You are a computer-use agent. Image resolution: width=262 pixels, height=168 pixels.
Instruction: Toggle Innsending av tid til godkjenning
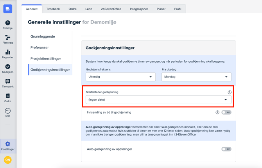226,112
